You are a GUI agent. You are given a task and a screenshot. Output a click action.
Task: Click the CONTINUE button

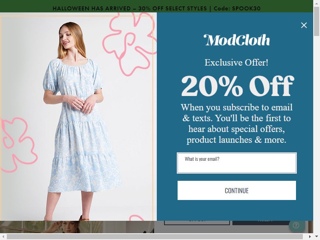click(x=236, y=190)
